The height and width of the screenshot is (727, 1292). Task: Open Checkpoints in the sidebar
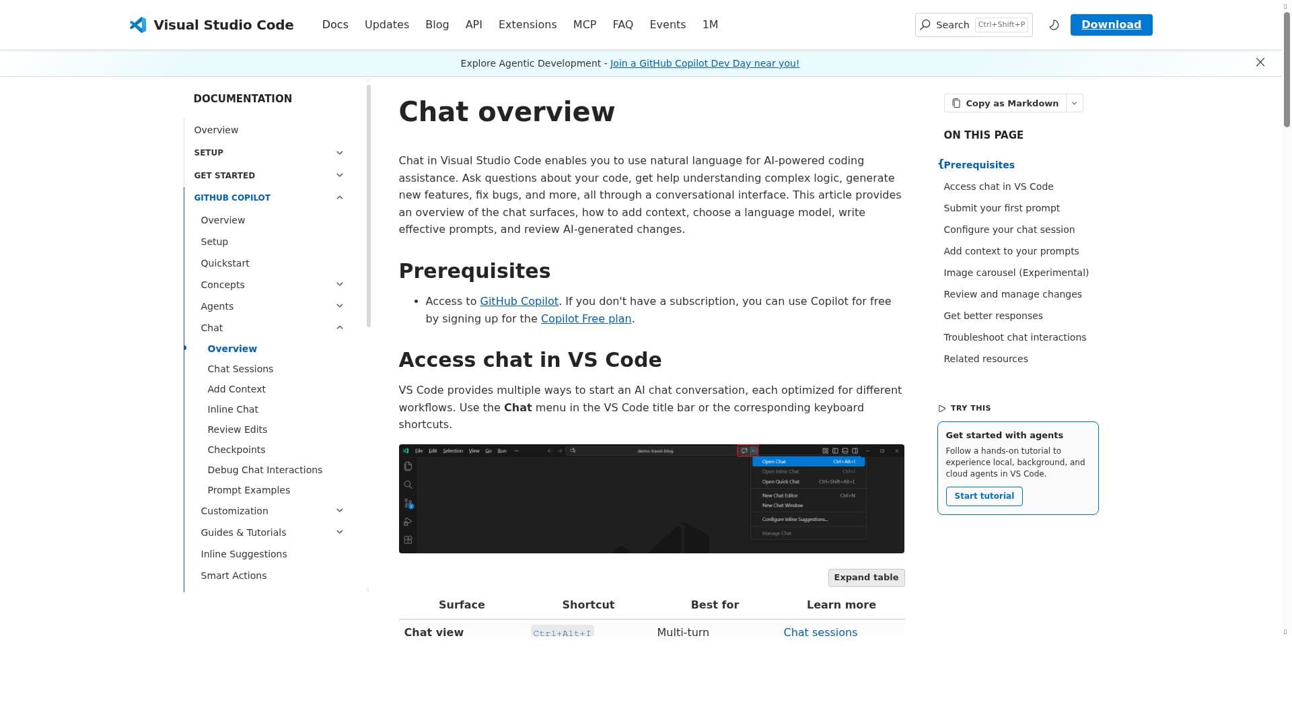pyautogui.click(x=236, y=450)
